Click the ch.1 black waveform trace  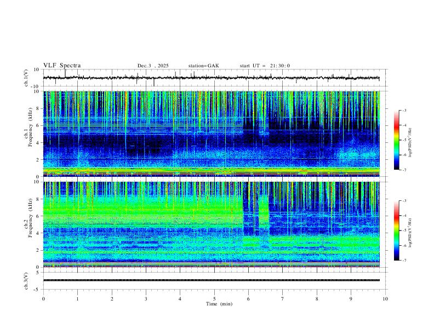point(211,78)
